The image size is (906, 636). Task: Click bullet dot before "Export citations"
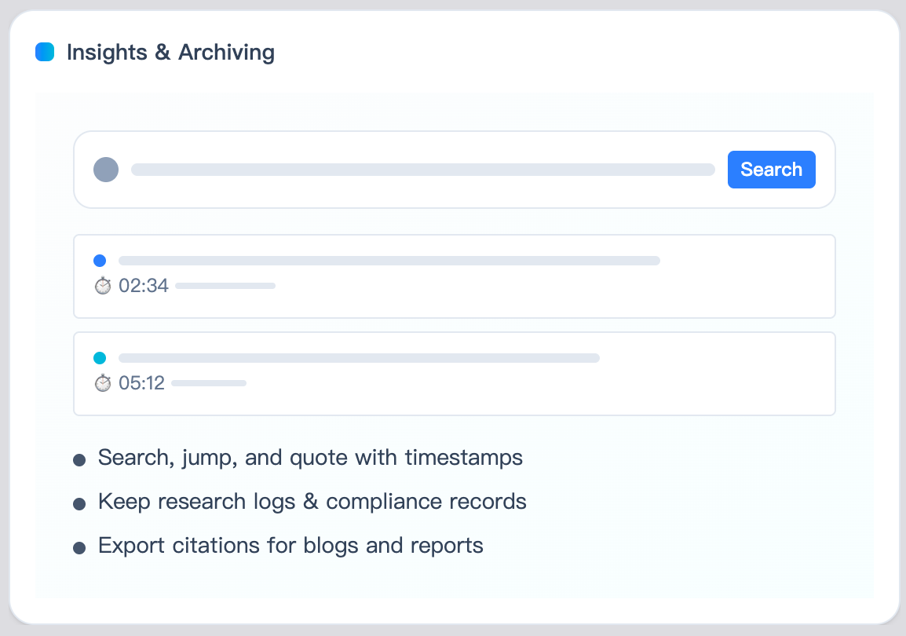click(x=79, y=548)
